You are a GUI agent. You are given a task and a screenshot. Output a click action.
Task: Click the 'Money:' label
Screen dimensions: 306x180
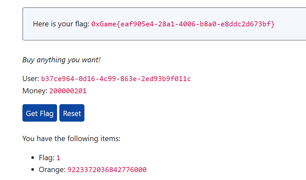click(x=35, y=91)
